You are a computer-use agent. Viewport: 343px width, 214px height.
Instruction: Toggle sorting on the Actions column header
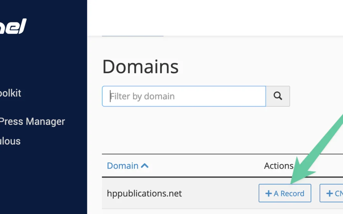279,165
